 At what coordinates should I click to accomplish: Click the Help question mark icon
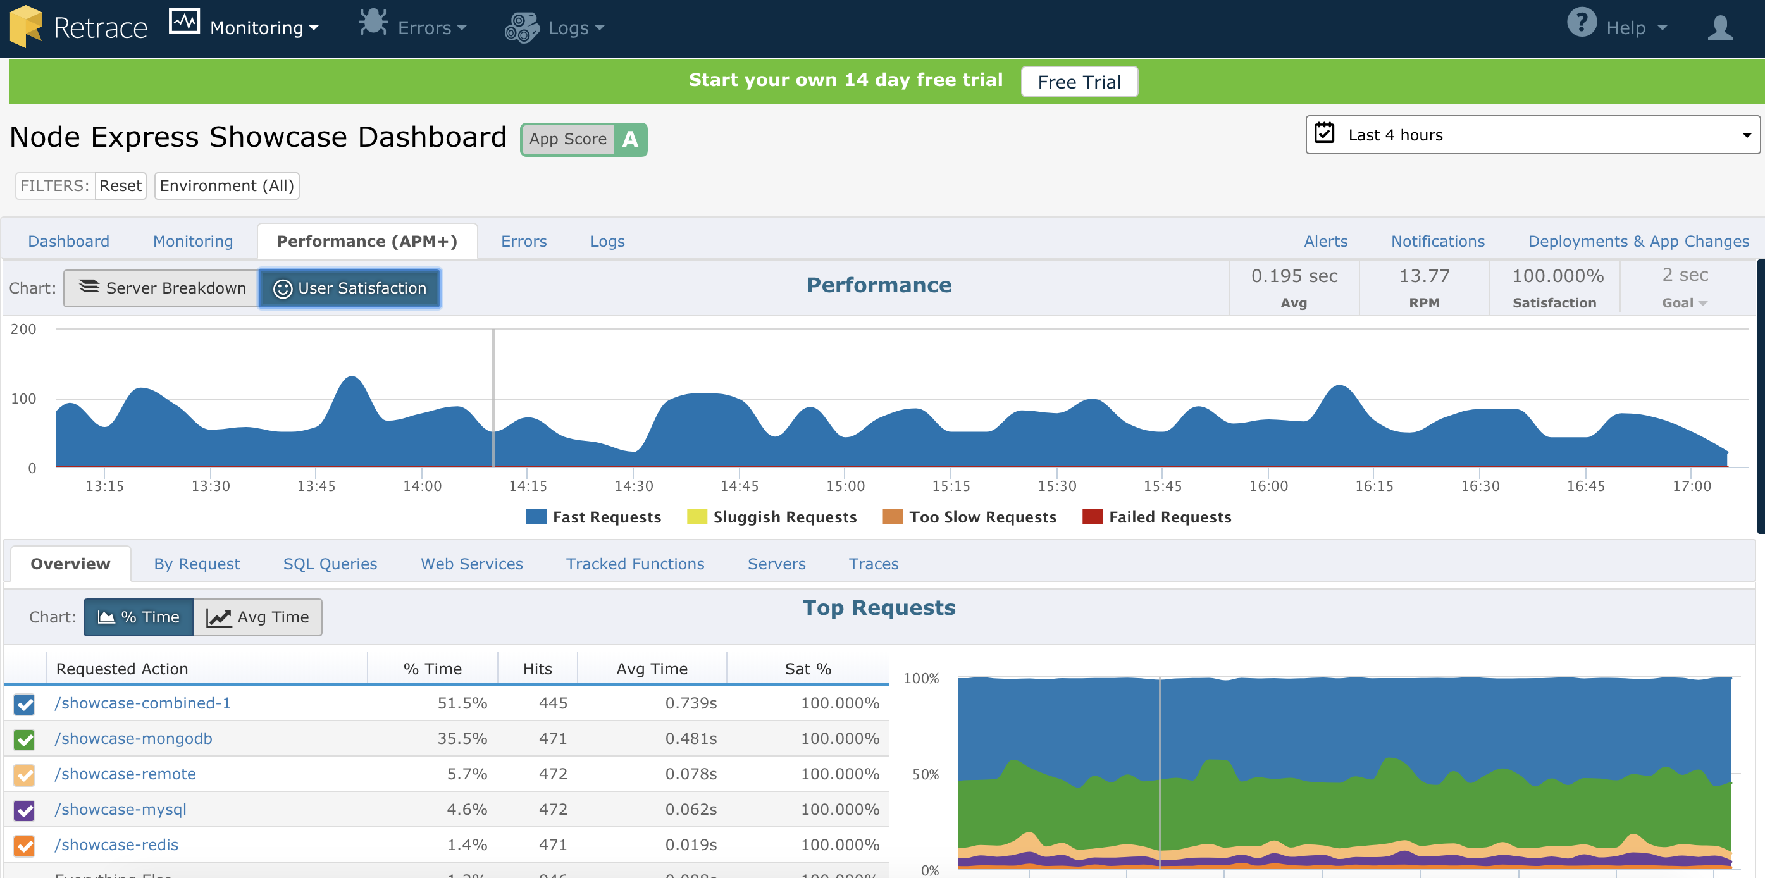click(x=1582, y=23)
